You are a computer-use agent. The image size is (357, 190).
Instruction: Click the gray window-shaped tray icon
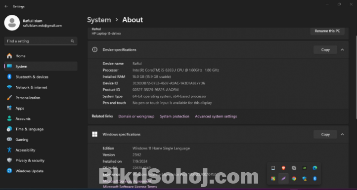coord(273,168)
